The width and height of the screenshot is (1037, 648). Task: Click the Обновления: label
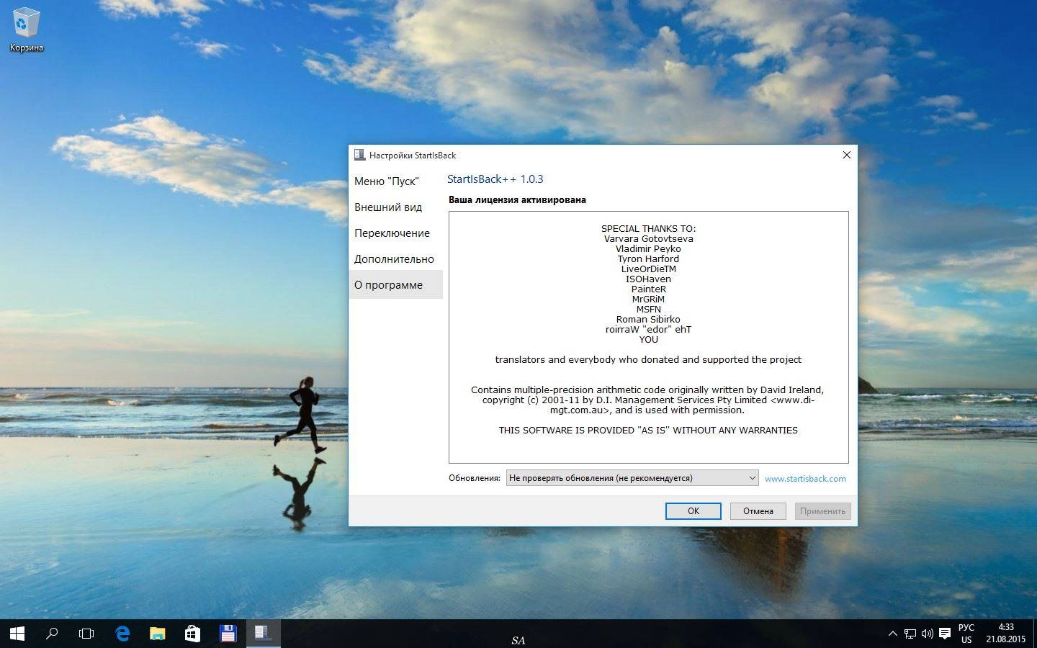475,478
